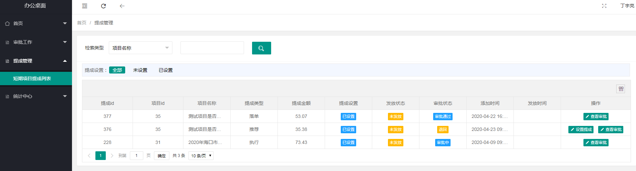Click the 添加时间 column header
This screenshot has height=171, width=636.
coord(490,103)
